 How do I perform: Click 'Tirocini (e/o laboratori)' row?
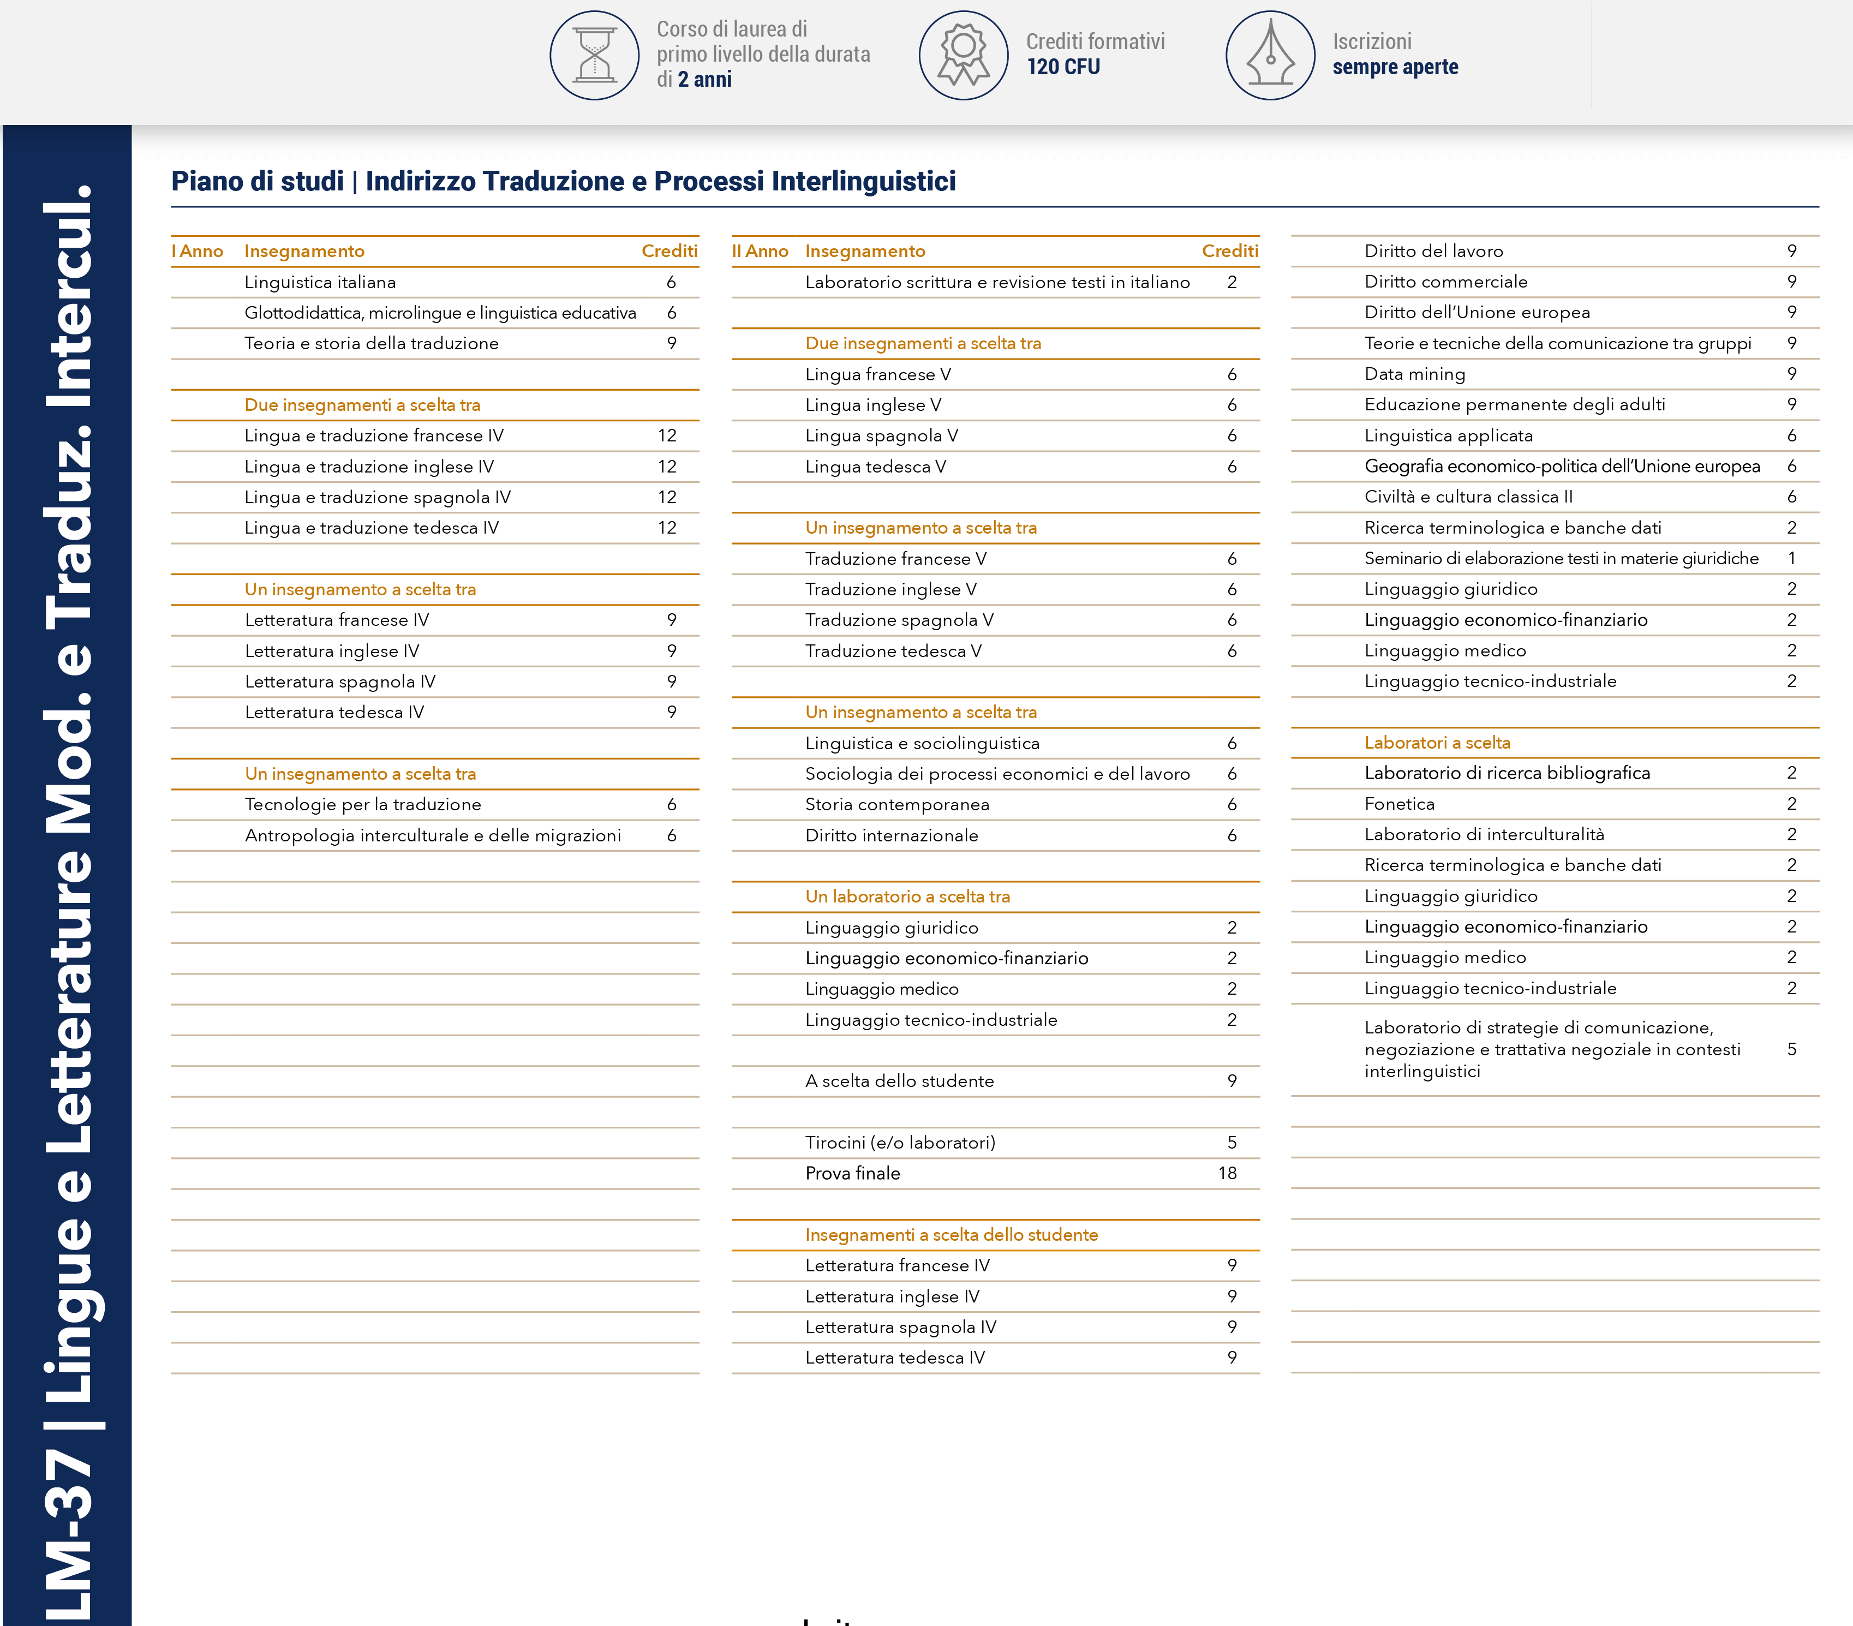pos(995,1143)
